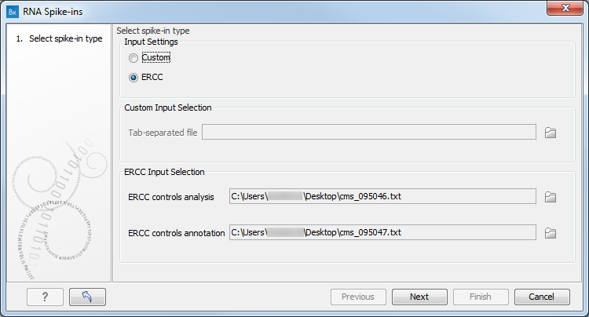Click the 'ERCC controls analysis' label
The image size is (589, 317).
(x=170, y=197)
